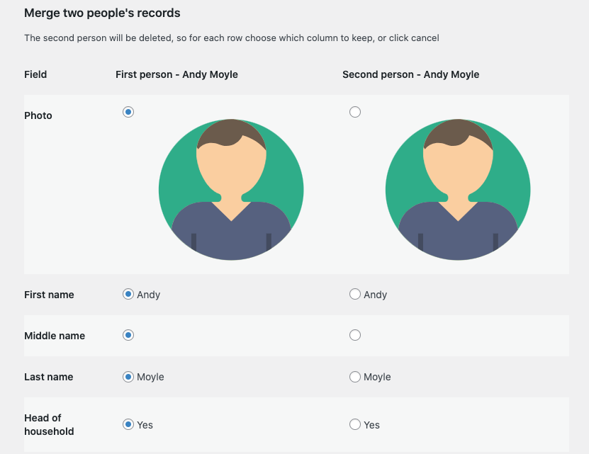Image resolution: width=589 pixels, height=454 pixels.
Task: Click 'First person - Andy Moyle' column header
Action: 176,74
